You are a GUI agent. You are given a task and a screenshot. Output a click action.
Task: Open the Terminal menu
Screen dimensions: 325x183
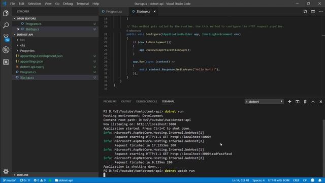(82, 4)
